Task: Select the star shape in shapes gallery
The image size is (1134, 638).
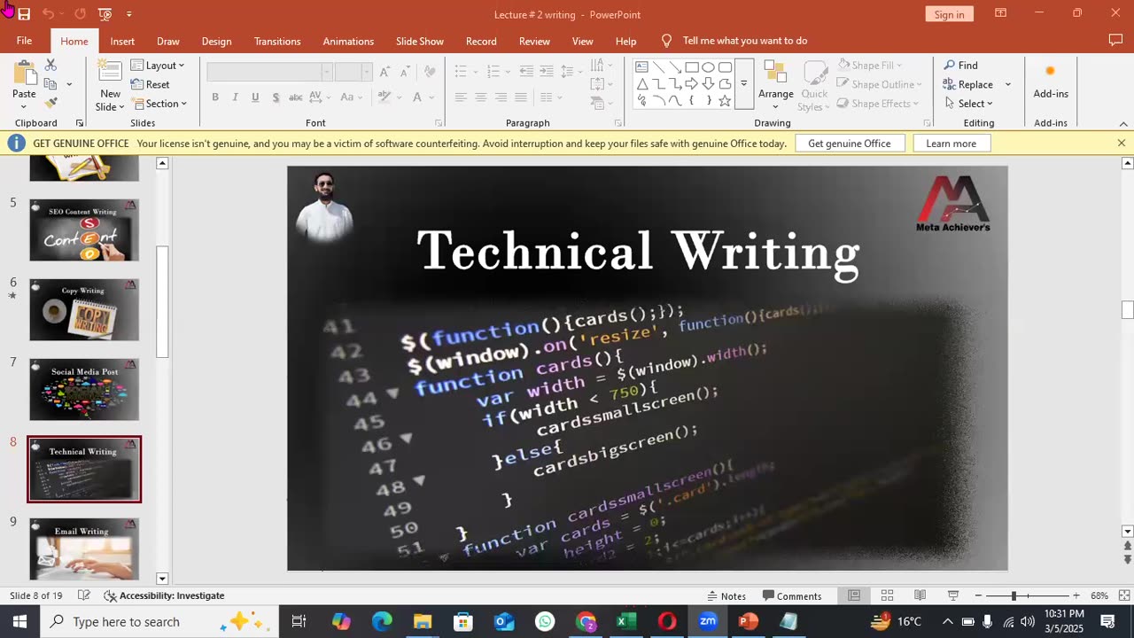Action: coord(725,100)
